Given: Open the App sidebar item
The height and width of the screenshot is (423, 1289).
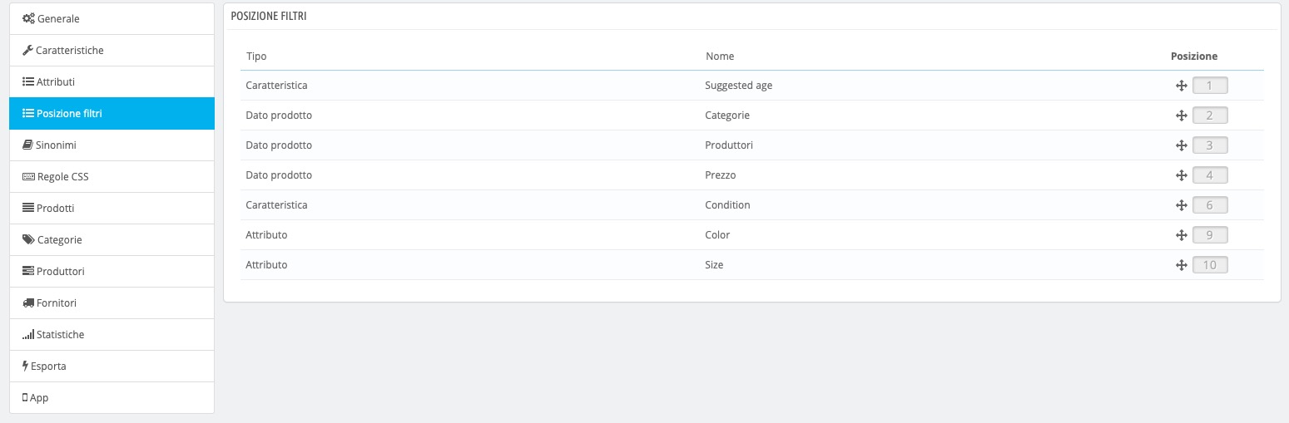Looking at the screenshot, I should pos(112,398).
